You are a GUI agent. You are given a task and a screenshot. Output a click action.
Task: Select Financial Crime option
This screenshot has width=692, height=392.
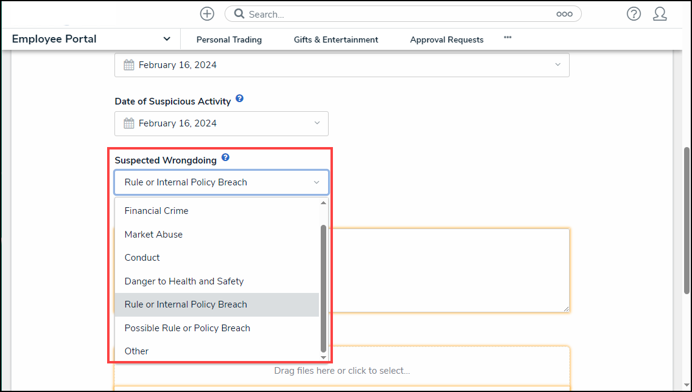(156, 211)
